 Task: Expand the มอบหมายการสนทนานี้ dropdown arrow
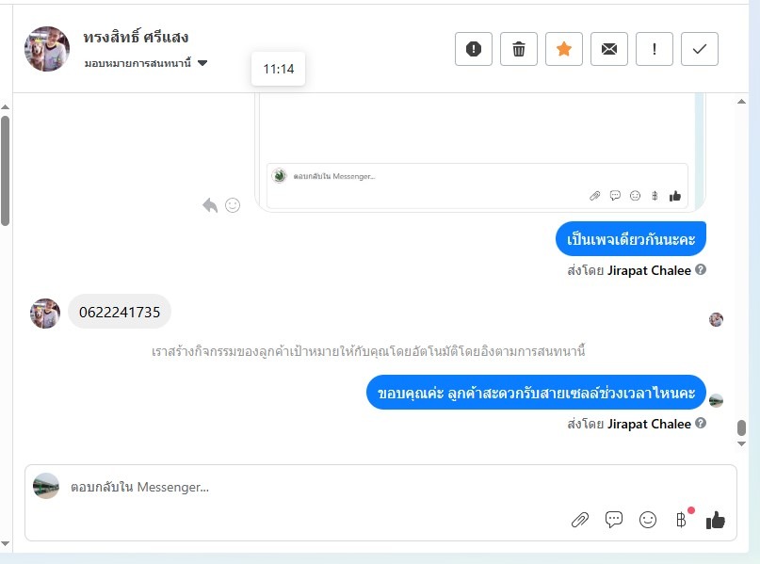pos(202,63)
